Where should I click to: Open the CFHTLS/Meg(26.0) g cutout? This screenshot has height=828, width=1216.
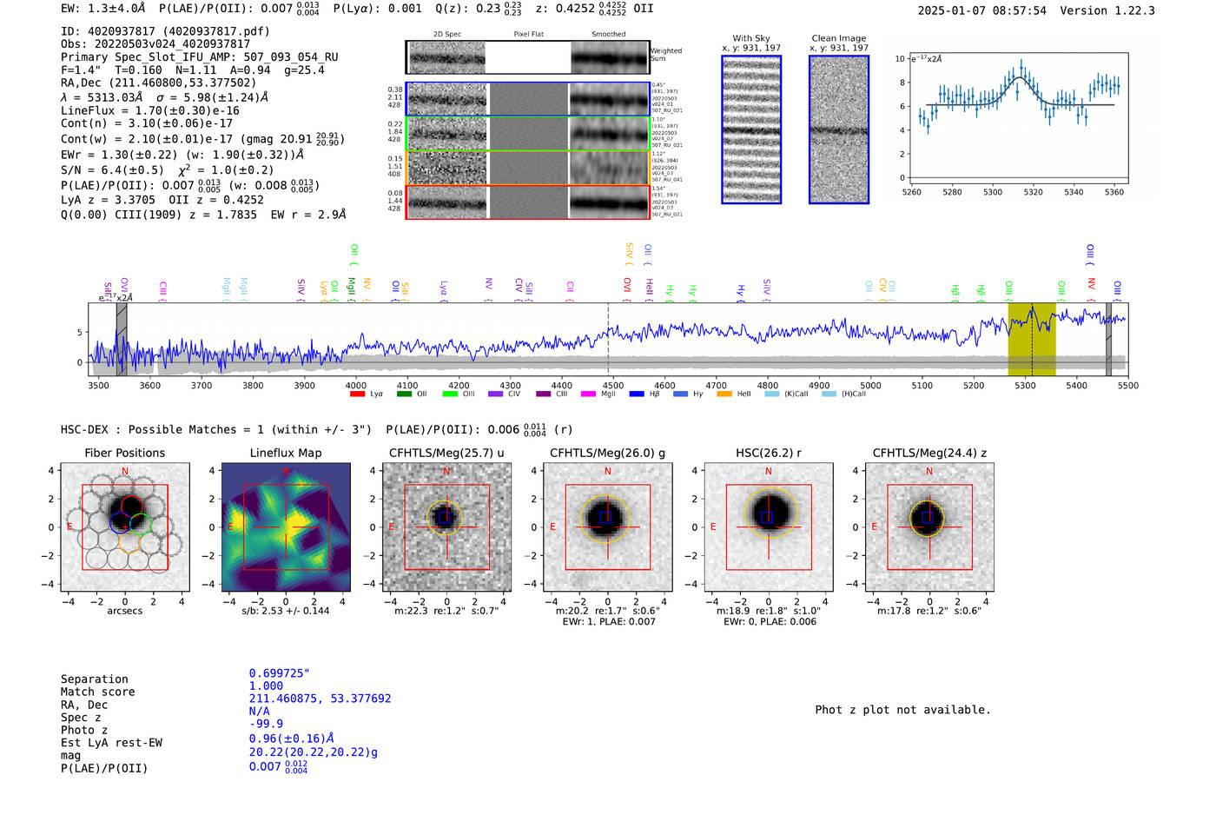click(x=607, y=527)
